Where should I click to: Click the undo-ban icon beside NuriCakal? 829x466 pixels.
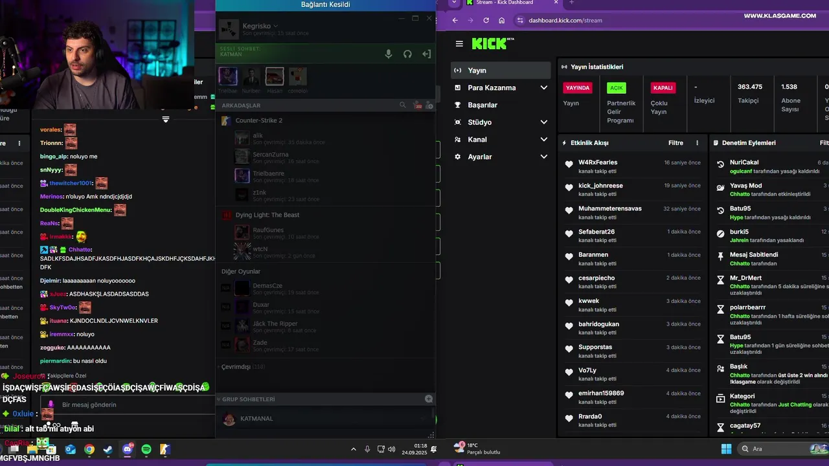[x=720, y=165]
